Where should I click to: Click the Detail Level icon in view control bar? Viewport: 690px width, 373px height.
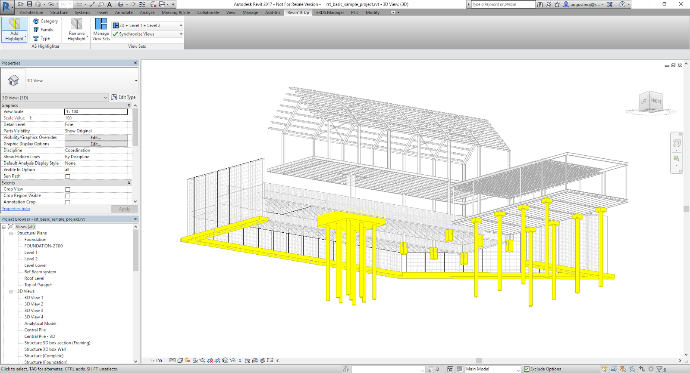click(172, 361)
